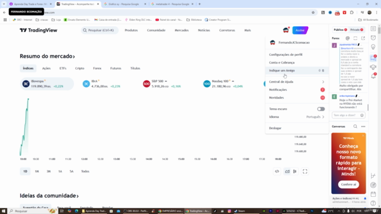Switch to the Privado chat tab
The width and height of the screenshot is (381, 214).
[x=357, y=30]
